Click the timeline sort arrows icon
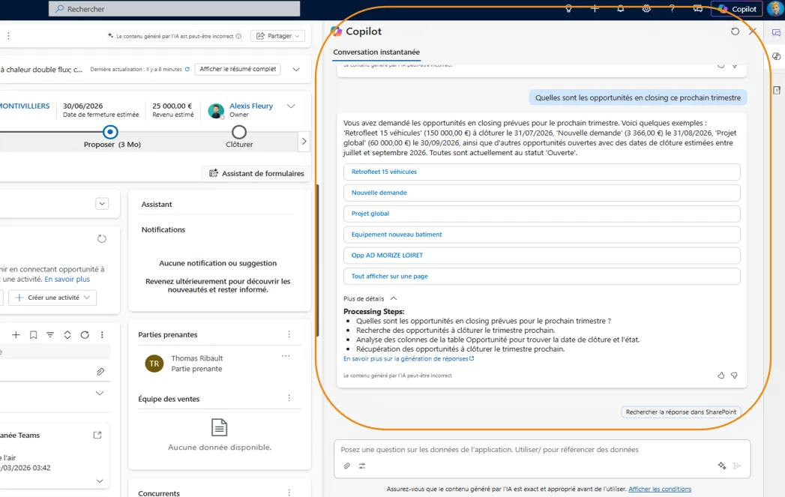This screenshot has width=785, height=497. click(67, 335)
